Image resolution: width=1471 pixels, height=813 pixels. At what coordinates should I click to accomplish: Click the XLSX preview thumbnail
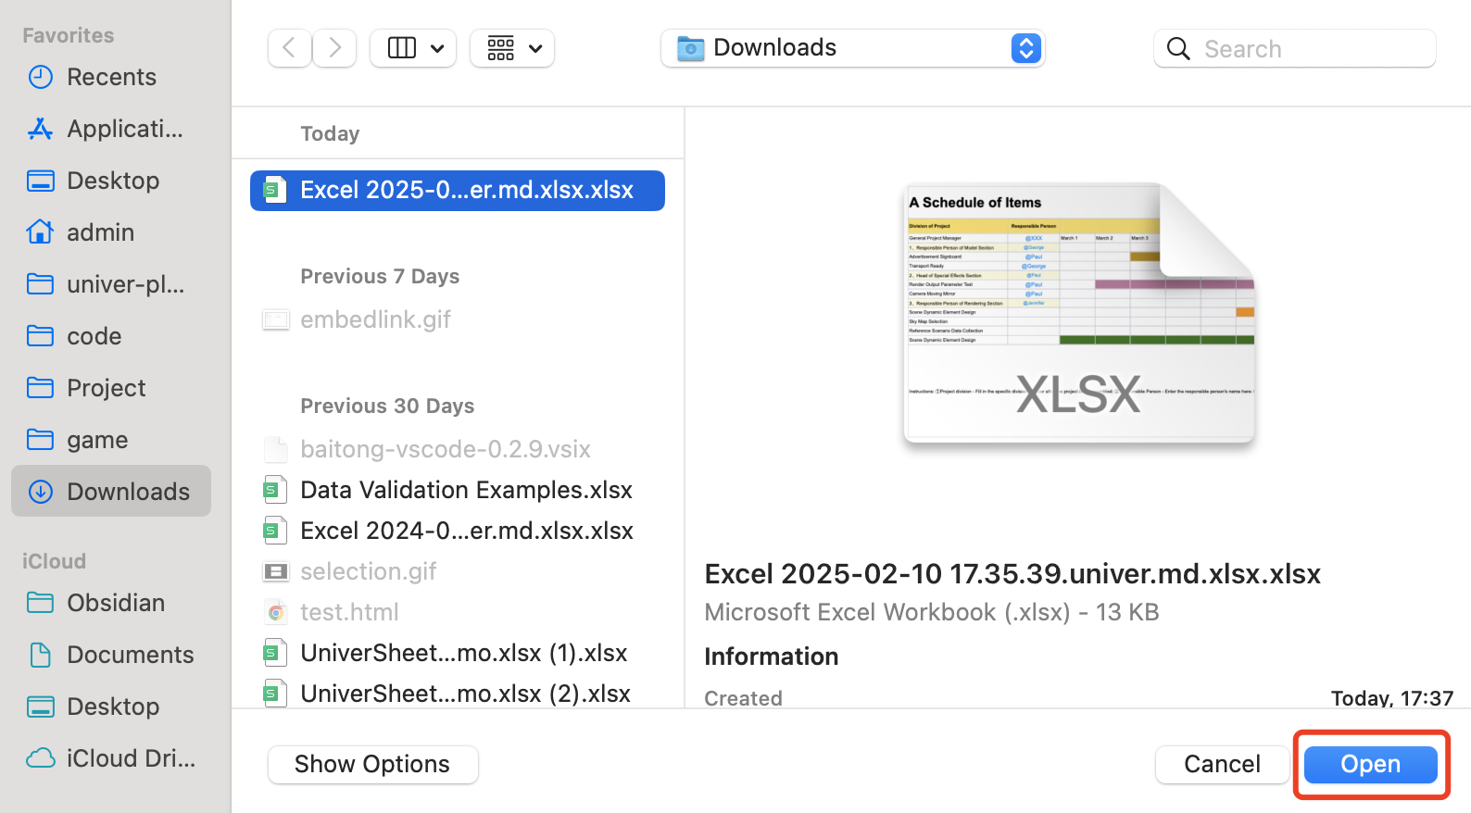click(1078, 313)
